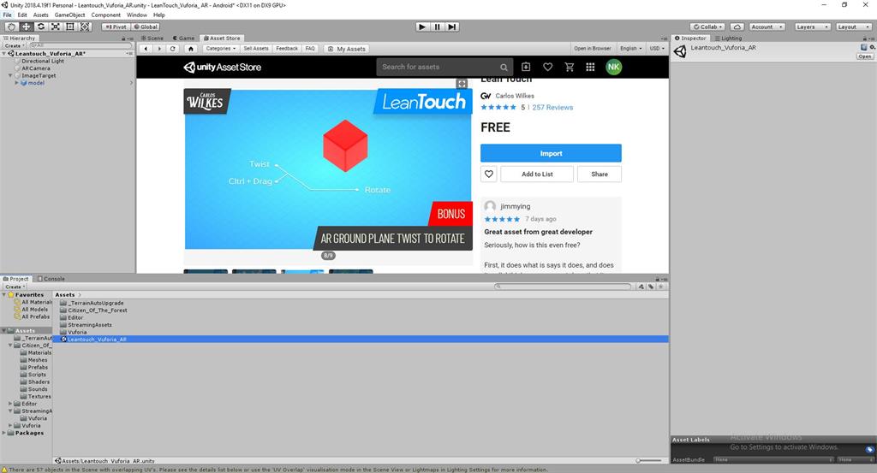Select ARCamera in the Hierarchy
The width and height of the screenshot is (877, 473).
pos(36,68)
